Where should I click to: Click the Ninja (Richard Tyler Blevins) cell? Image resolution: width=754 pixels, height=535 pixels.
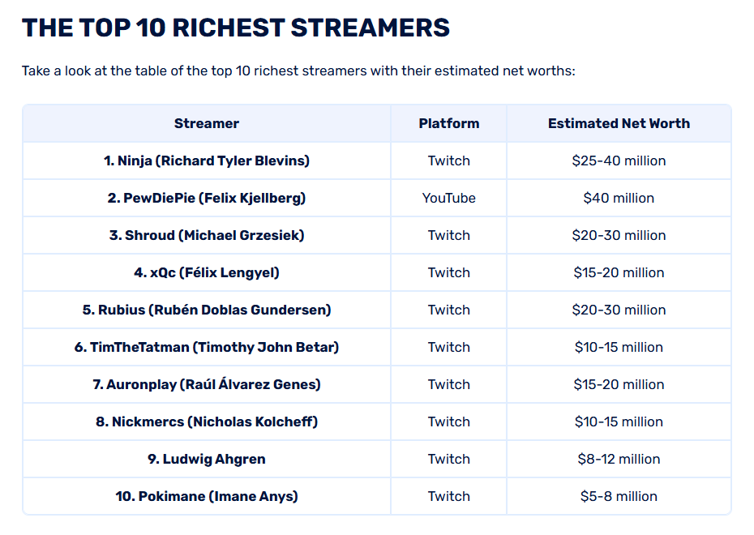pos(207,160)
